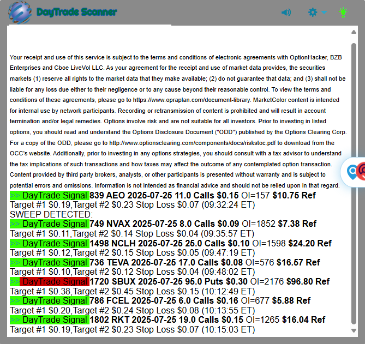Click 'Target #1 $0.38' under SBUX

click(x=40, y=291)
